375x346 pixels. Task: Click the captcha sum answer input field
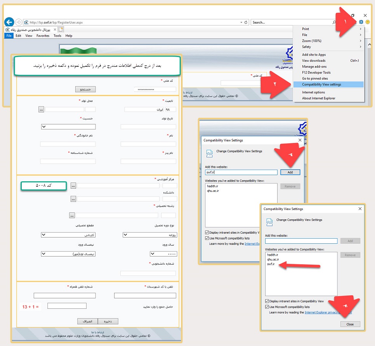point(67,306)
